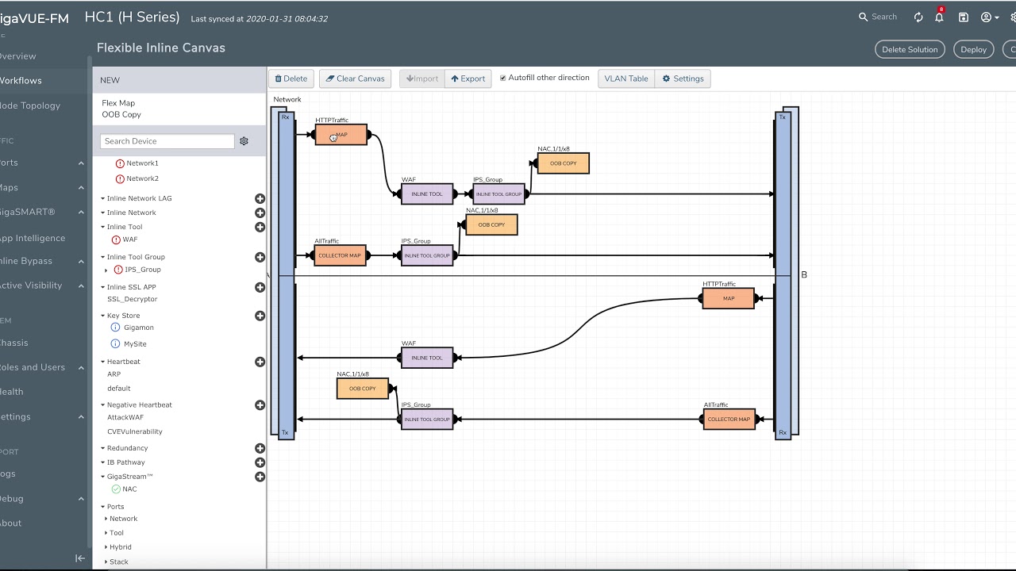1016x571 pixels.
Task: Open canvas Settings button
Action: [x=683, y=79]
